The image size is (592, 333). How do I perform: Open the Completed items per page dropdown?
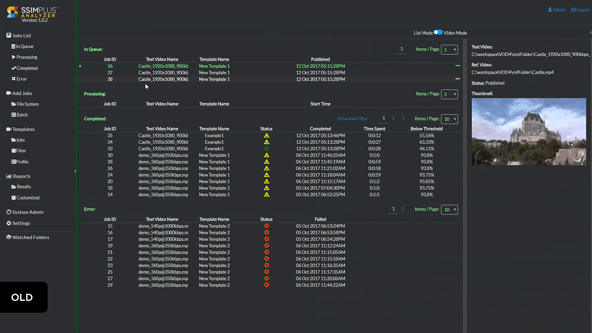pos(449,119)
